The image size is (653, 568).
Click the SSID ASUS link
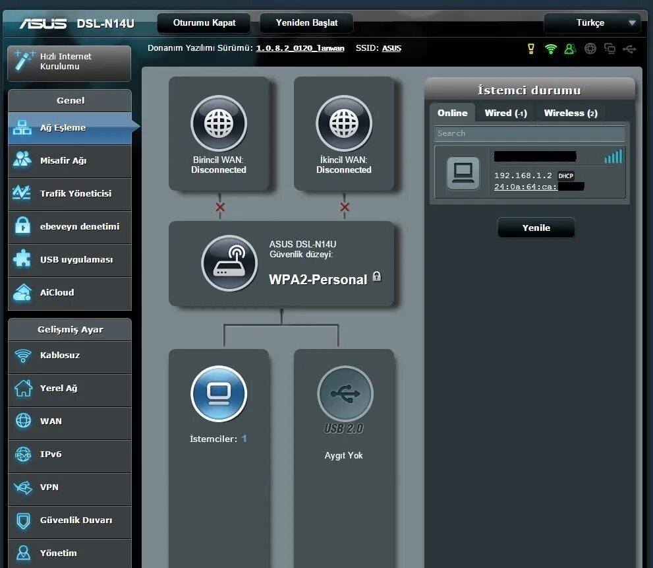coord(391,48)
